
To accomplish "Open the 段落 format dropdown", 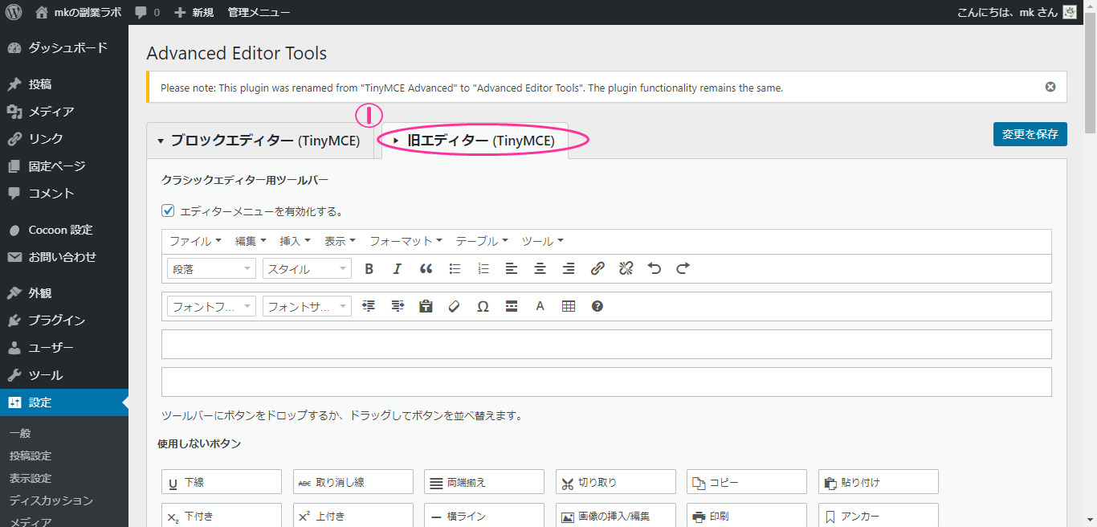I will tap(211, 269).
